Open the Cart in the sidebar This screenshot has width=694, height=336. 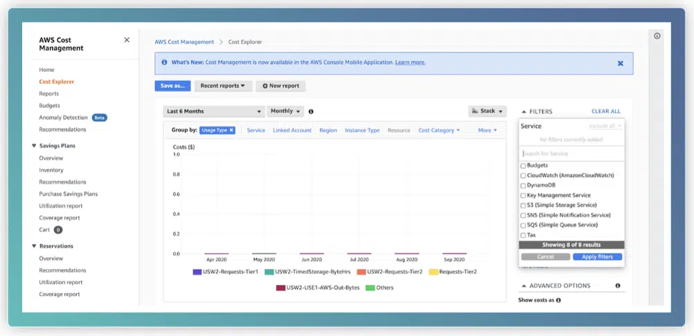[x=44, y=230]
